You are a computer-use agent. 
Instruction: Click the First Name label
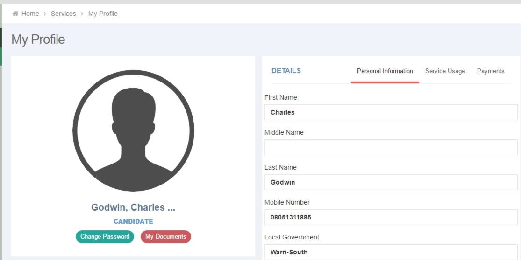pos(281,97)
